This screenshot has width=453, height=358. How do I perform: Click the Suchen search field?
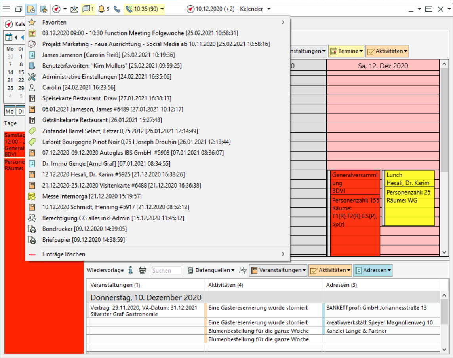click(166, 271)
